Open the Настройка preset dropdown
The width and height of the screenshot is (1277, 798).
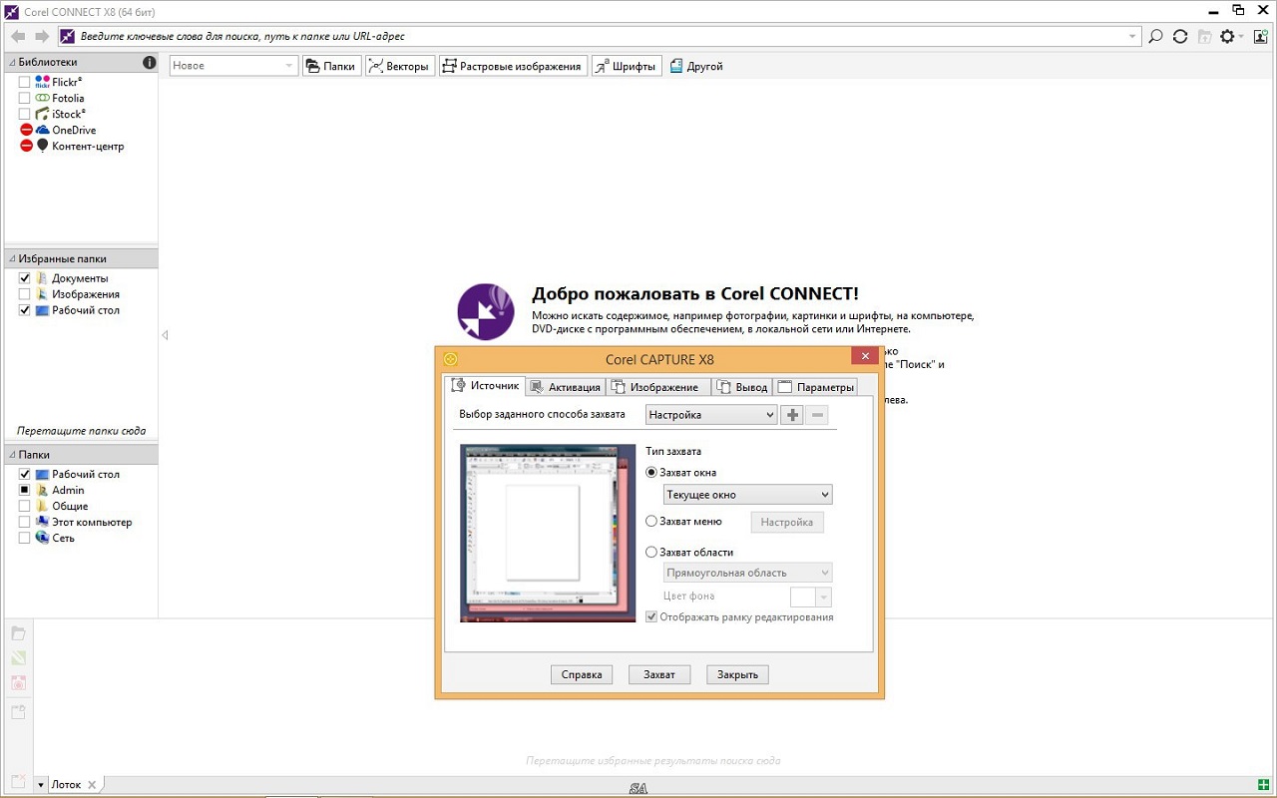coord(710,415)
